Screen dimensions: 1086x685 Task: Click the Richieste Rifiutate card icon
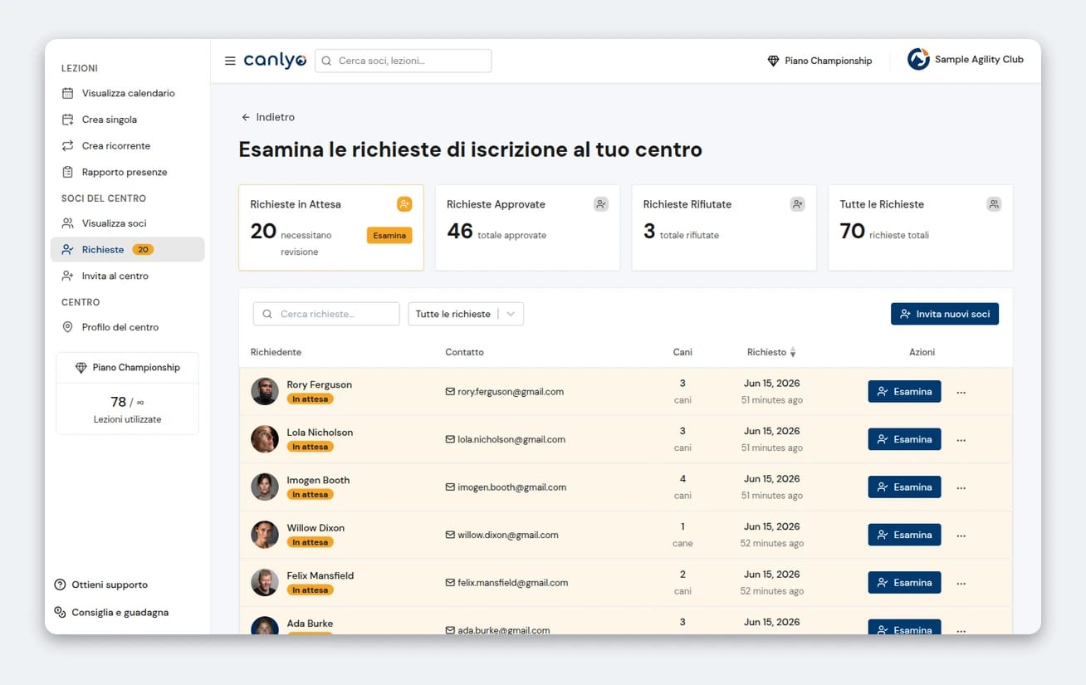coord(798,204)
